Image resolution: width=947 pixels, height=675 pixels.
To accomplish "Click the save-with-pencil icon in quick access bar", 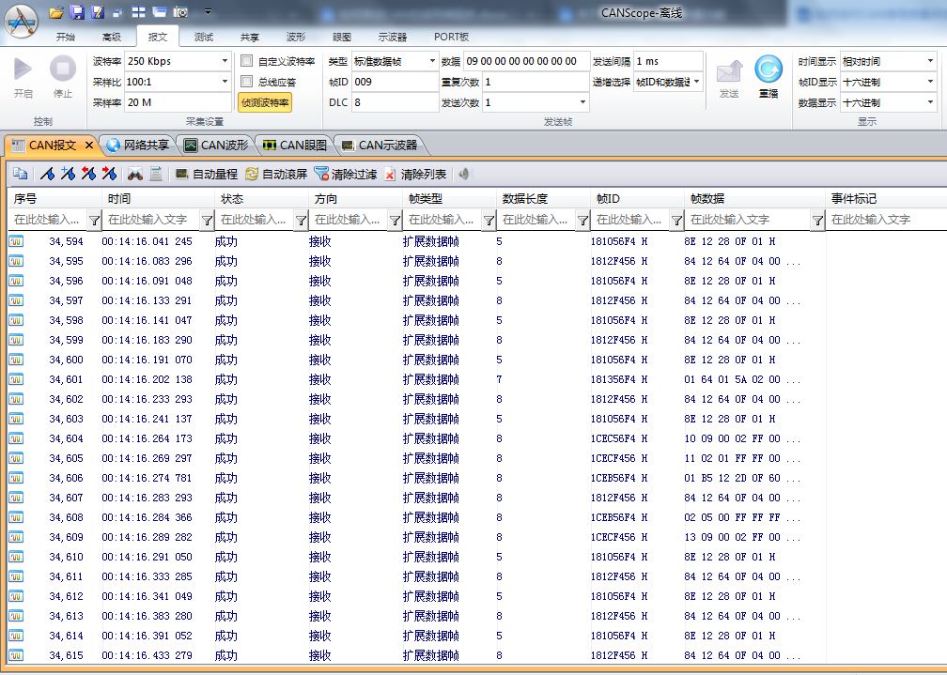I will (98, 12).
